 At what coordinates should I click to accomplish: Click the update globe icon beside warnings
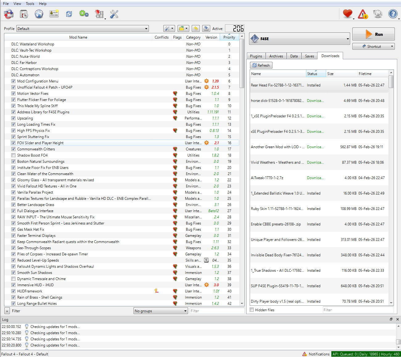coord(378,14)
